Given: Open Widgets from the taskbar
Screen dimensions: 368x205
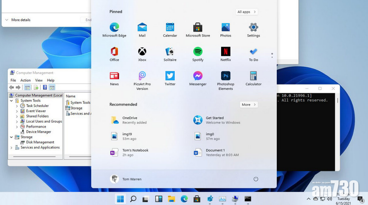Looking at the screenshot, I should pyautogui.click(x=158, y=199).
